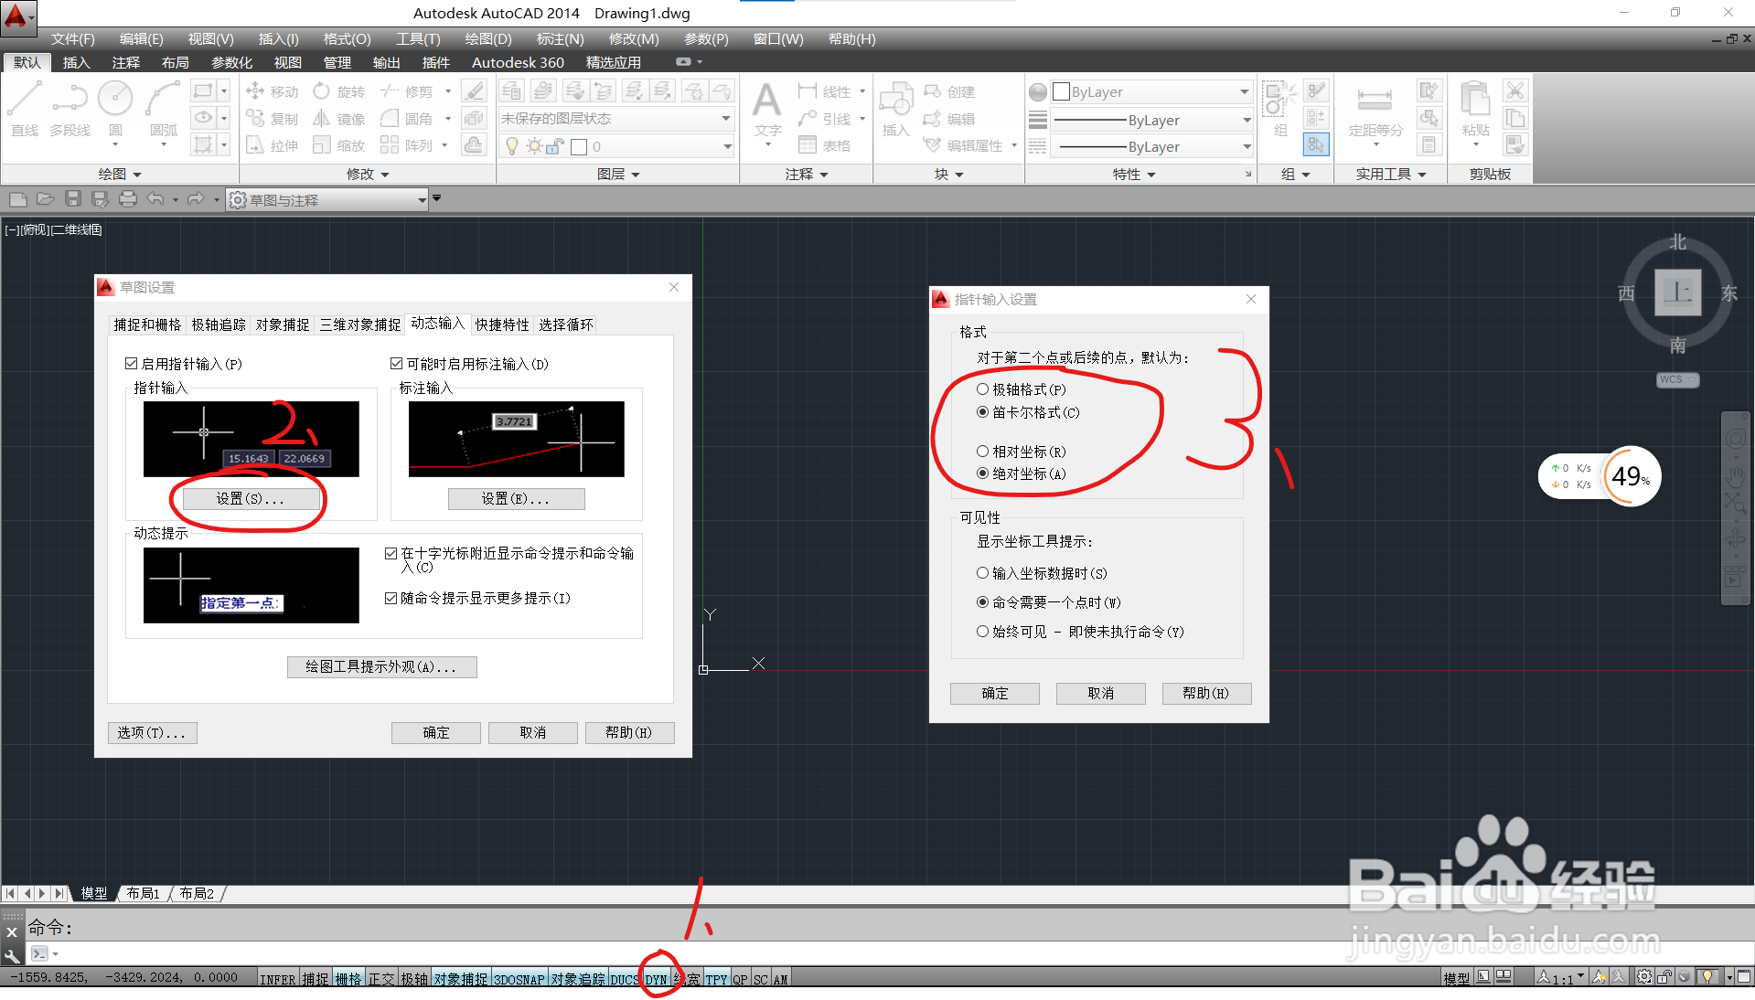Toggle 在十字光标附近显示命令提示 checkbox
This screenshot has height=1000, width=1755.
pos(391,553)
